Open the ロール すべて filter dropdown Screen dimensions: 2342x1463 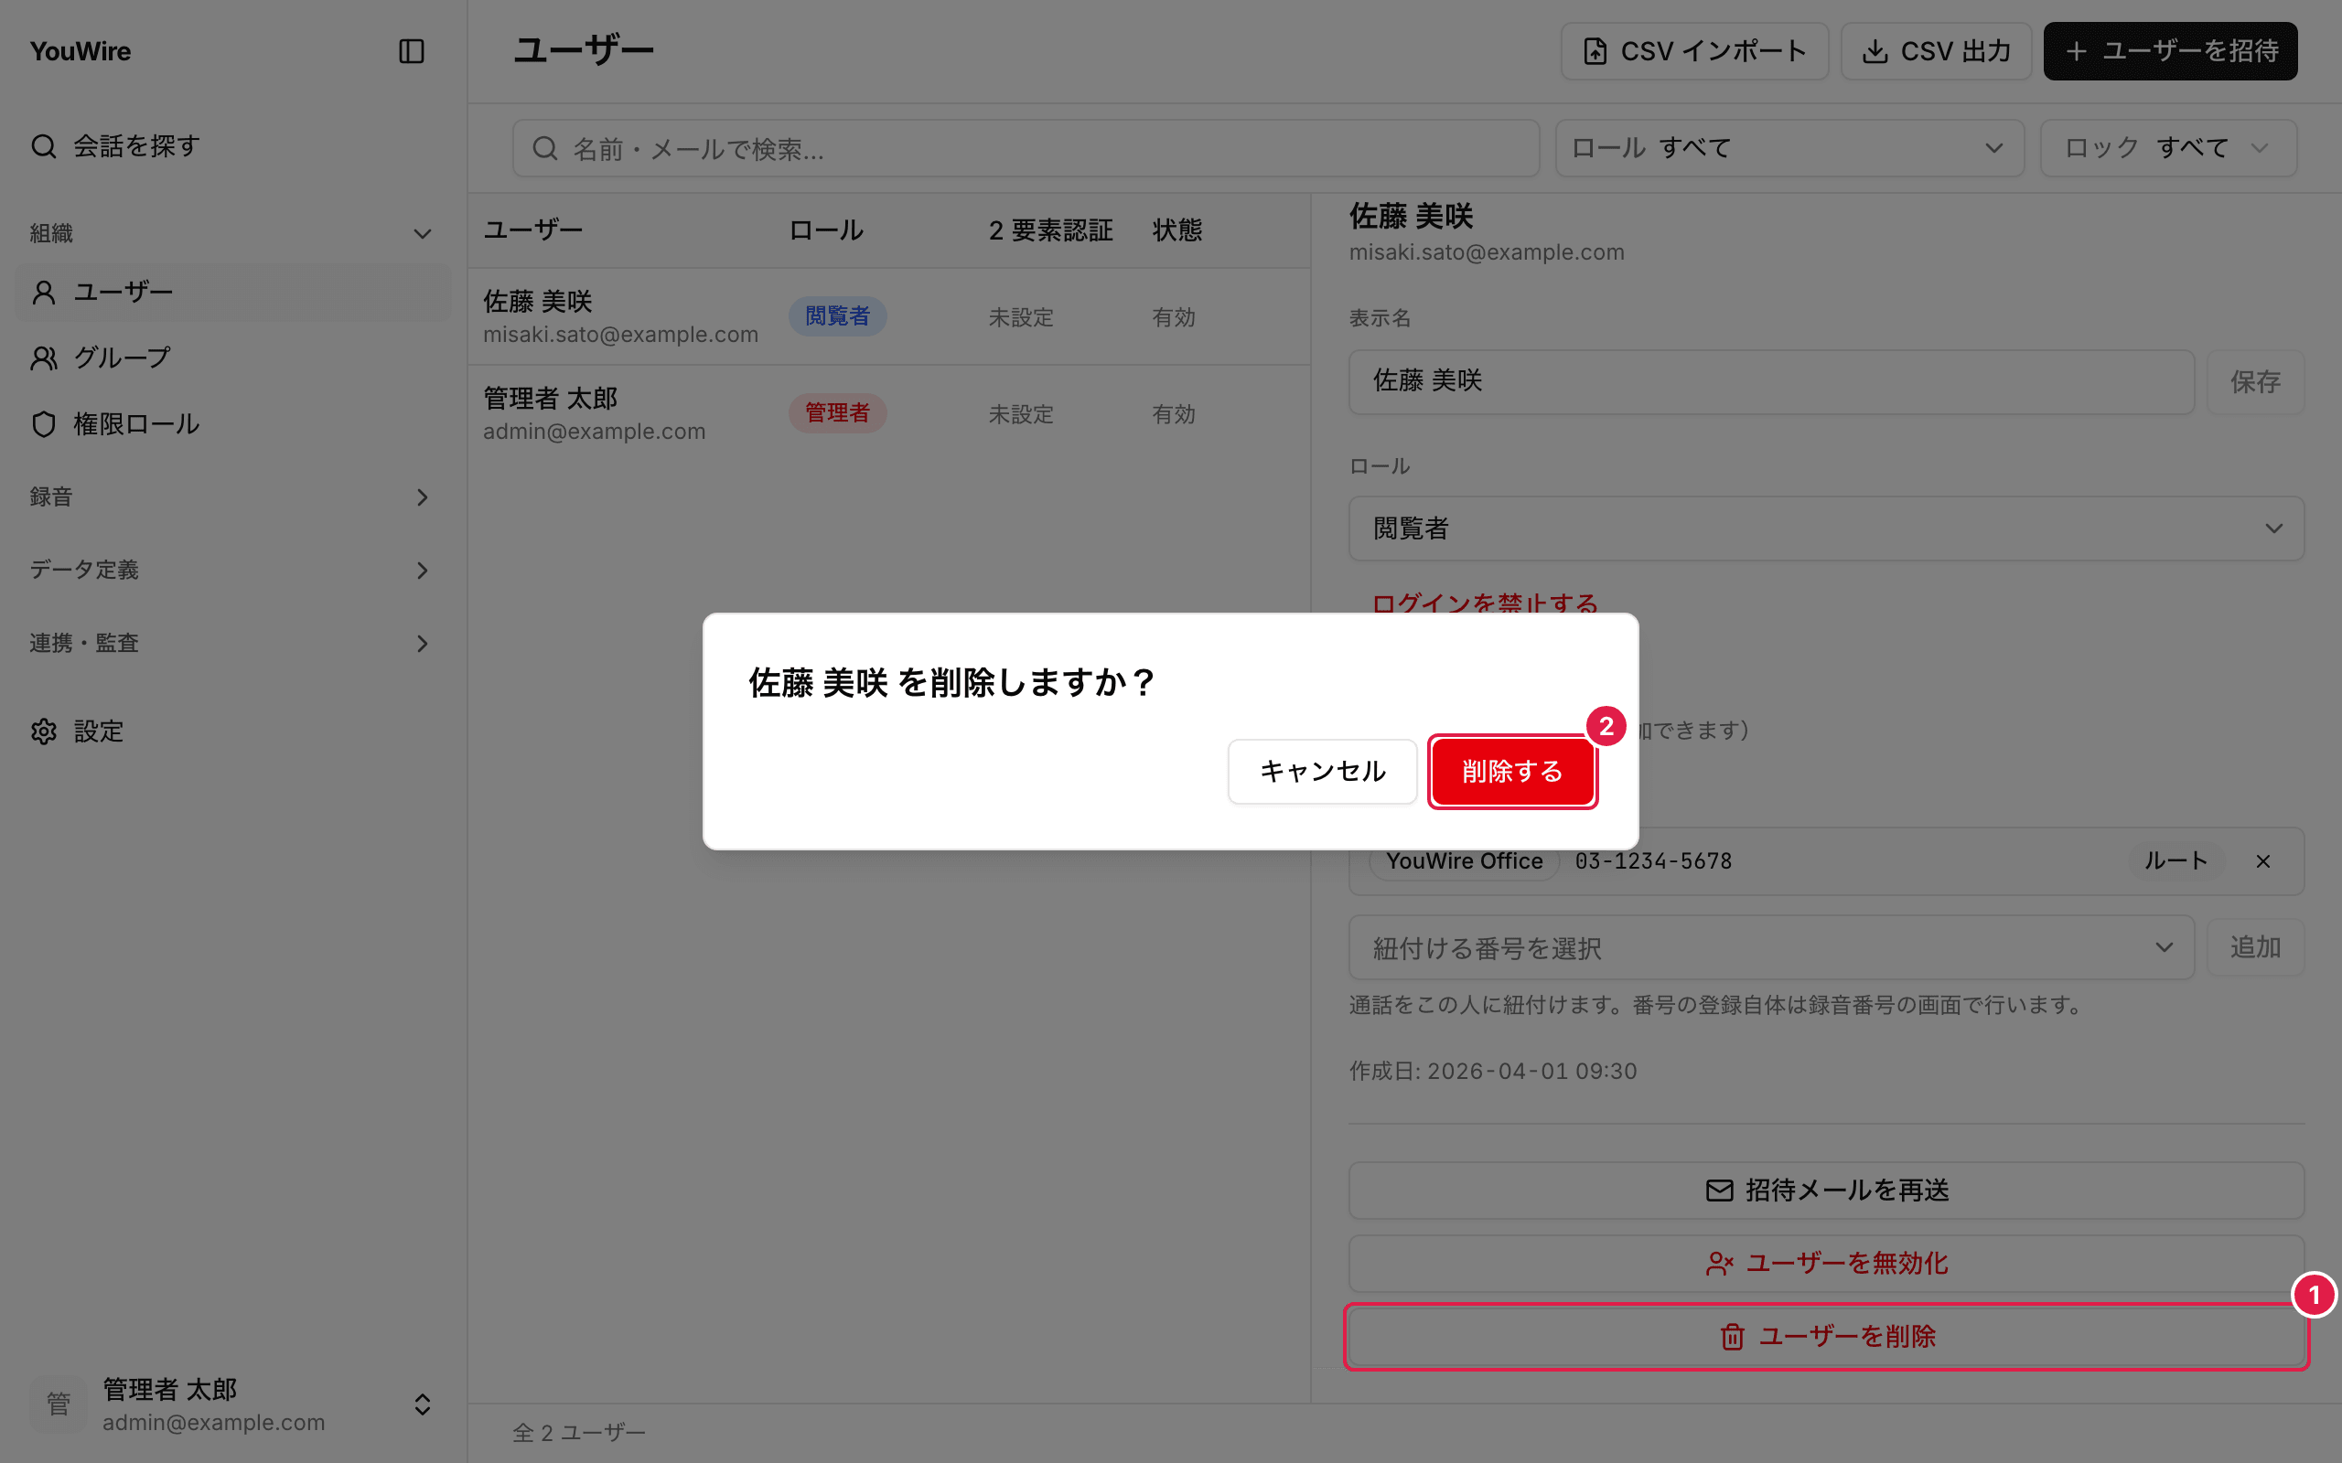click(x=1789, y=148)
